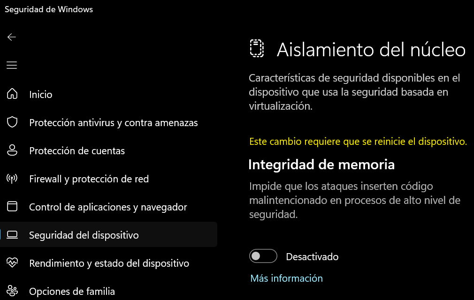
Task: Click the family options people icon
Action: pyautogui.click(x=12, y=291)
